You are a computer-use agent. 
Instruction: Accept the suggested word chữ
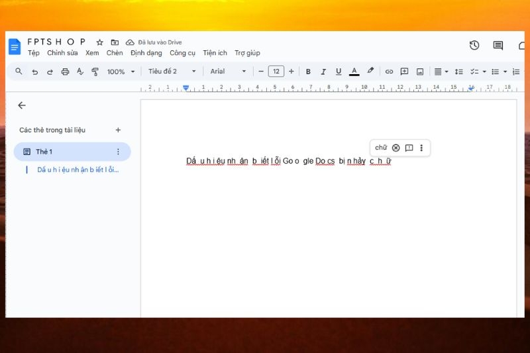click(381, 148)
